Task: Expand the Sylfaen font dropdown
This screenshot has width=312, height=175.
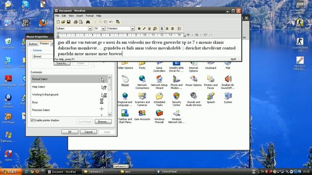Action: (x=90, y=29)
